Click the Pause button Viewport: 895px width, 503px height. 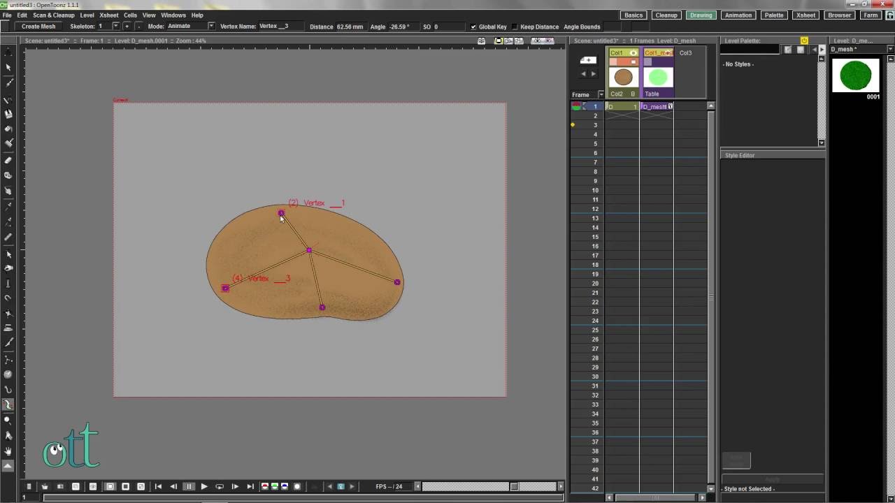coord(189,486)
